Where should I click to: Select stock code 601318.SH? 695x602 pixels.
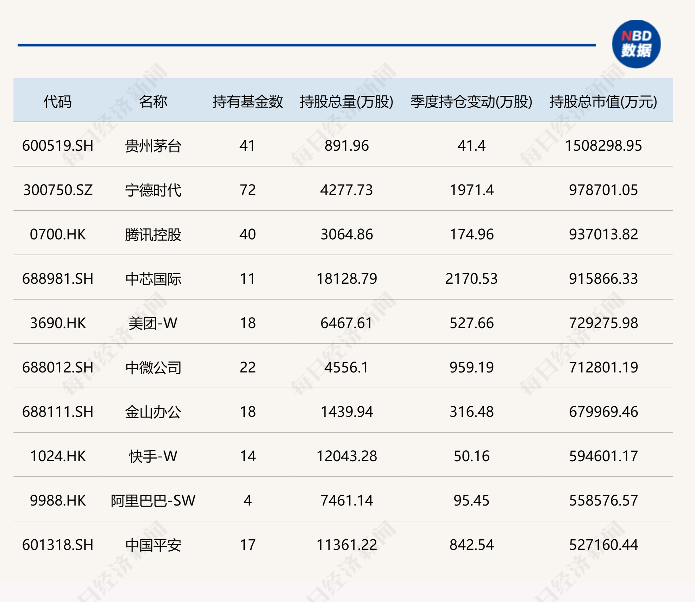point(58,545)
